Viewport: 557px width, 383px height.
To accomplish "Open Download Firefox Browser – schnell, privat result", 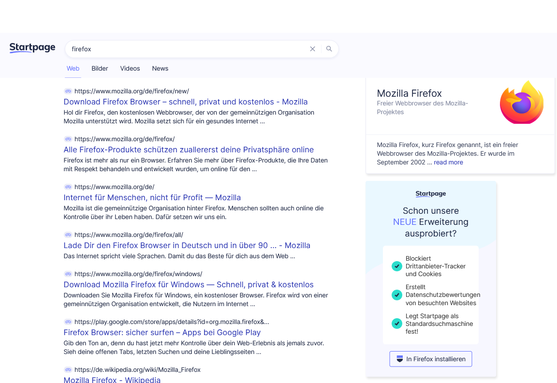I will (x=186, y=102).
